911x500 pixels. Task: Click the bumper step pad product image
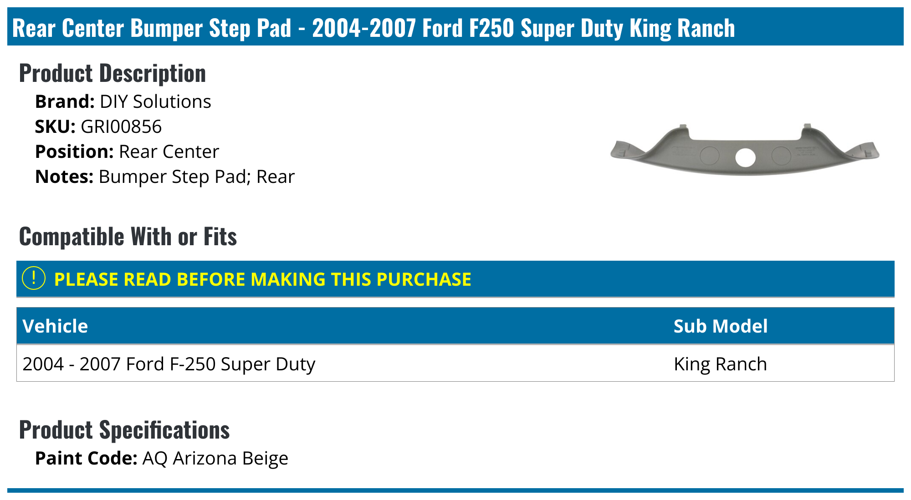(744, 151)
